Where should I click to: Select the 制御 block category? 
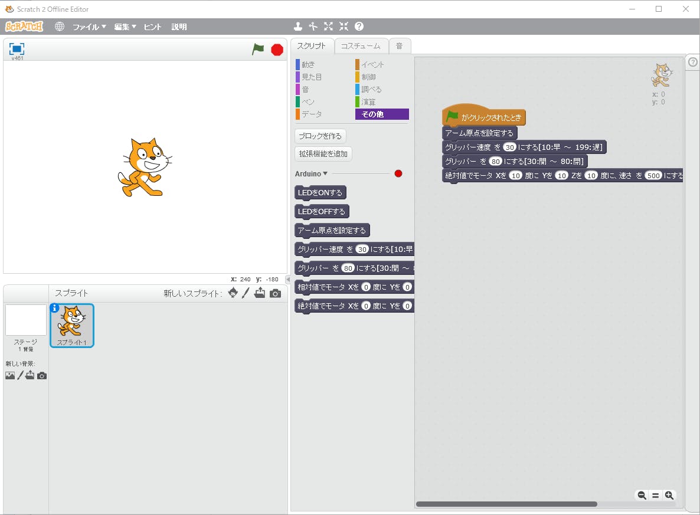(368, 77)
